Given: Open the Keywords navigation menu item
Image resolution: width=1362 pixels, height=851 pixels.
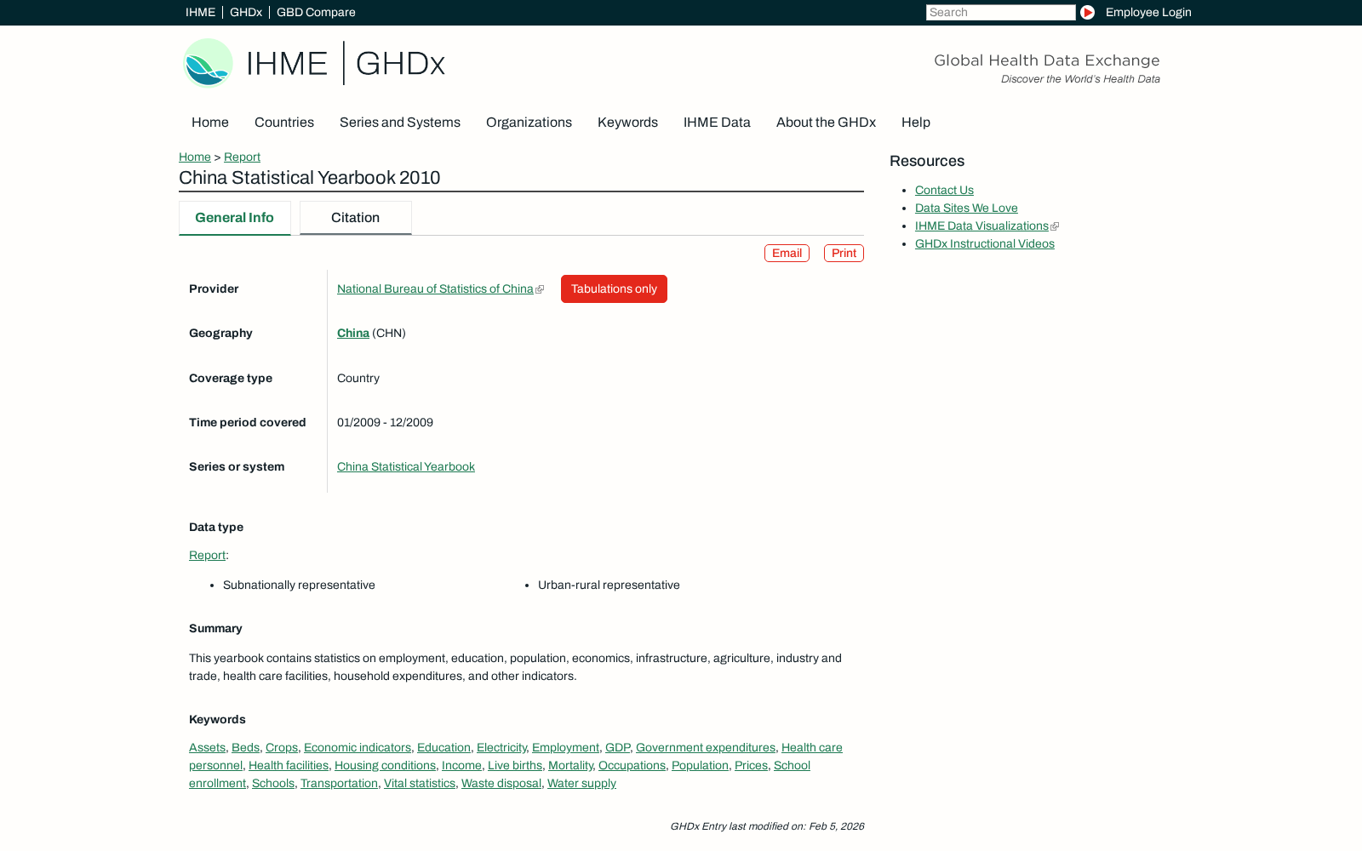Looking at the screenshot, I should 627,123.
